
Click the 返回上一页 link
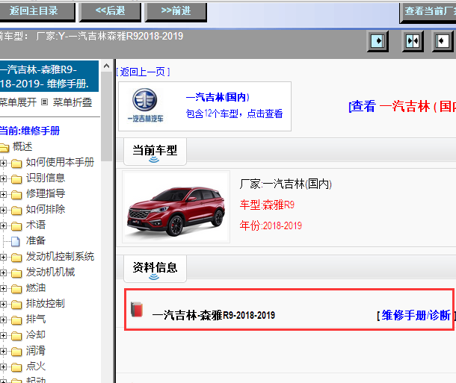pyautogui.click(x=143, y=72)
